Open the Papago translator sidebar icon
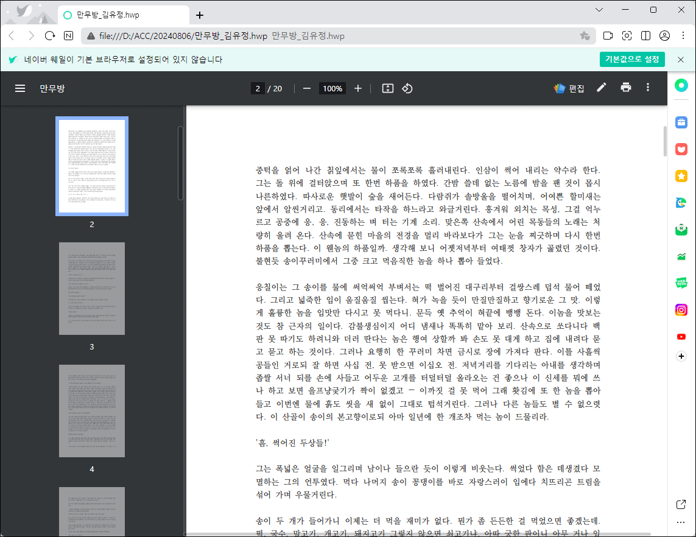Screen dimensions: 696x537 681,203
